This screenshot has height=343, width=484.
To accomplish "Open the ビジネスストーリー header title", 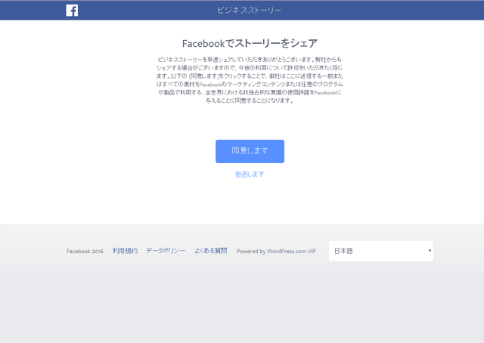I will pos(249,10).
